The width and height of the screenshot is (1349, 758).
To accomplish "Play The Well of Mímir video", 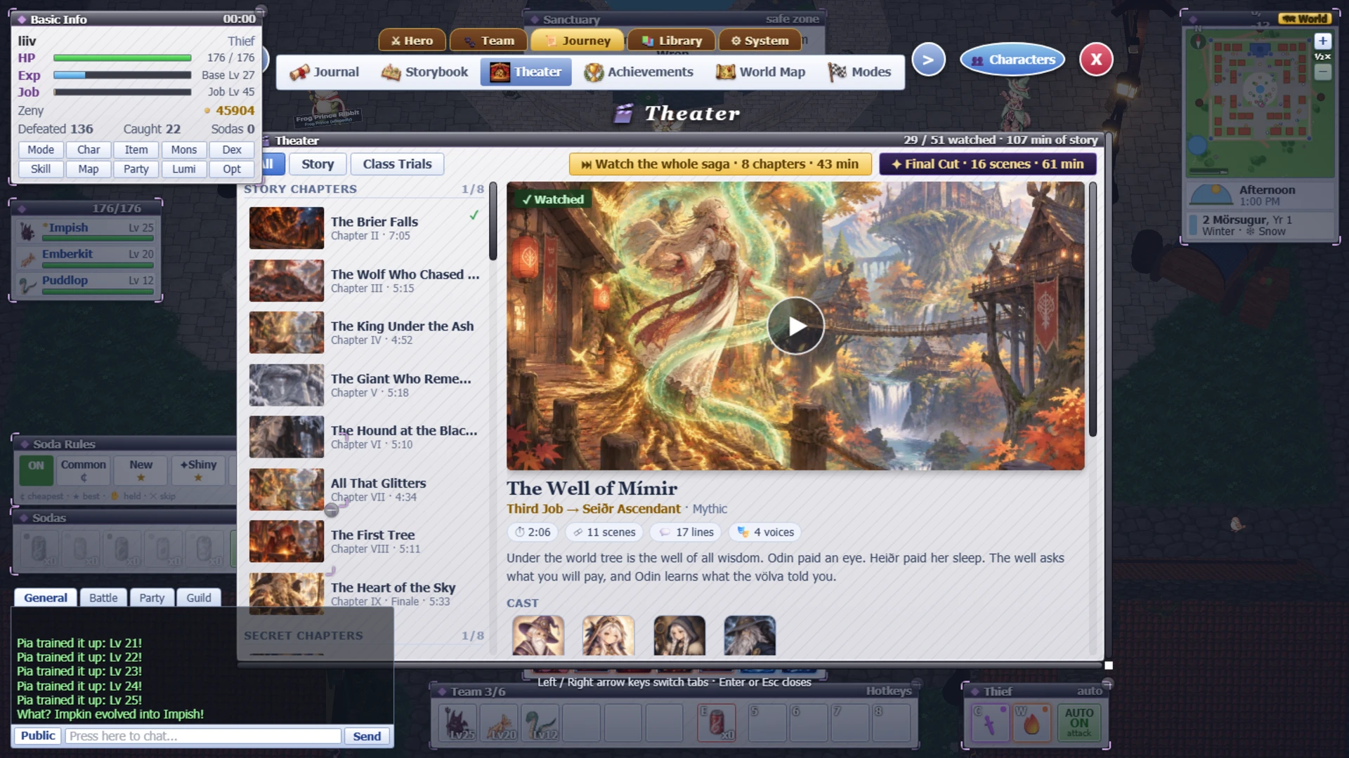I will [795, 326].
